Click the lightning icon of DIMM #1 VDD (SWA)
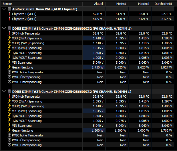This screenshot has width=177, height=151. point(9,38)
